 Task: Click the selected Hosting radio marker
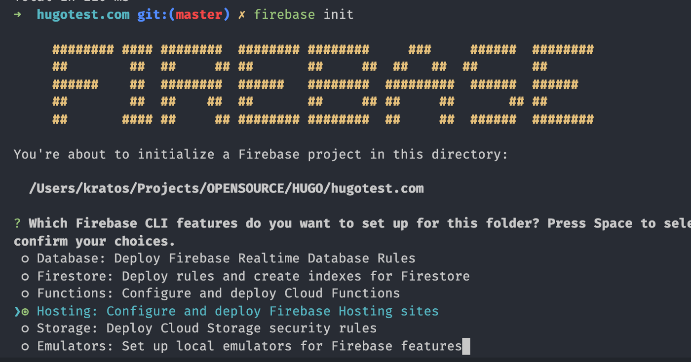pyautogui.click(x=25, y=312)
